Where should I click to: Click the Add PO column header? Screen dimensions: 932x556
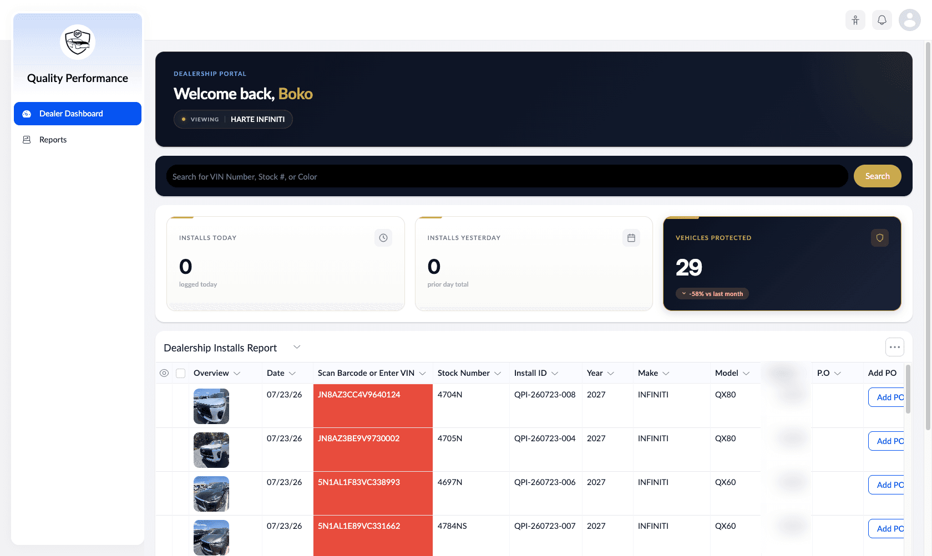882,373
